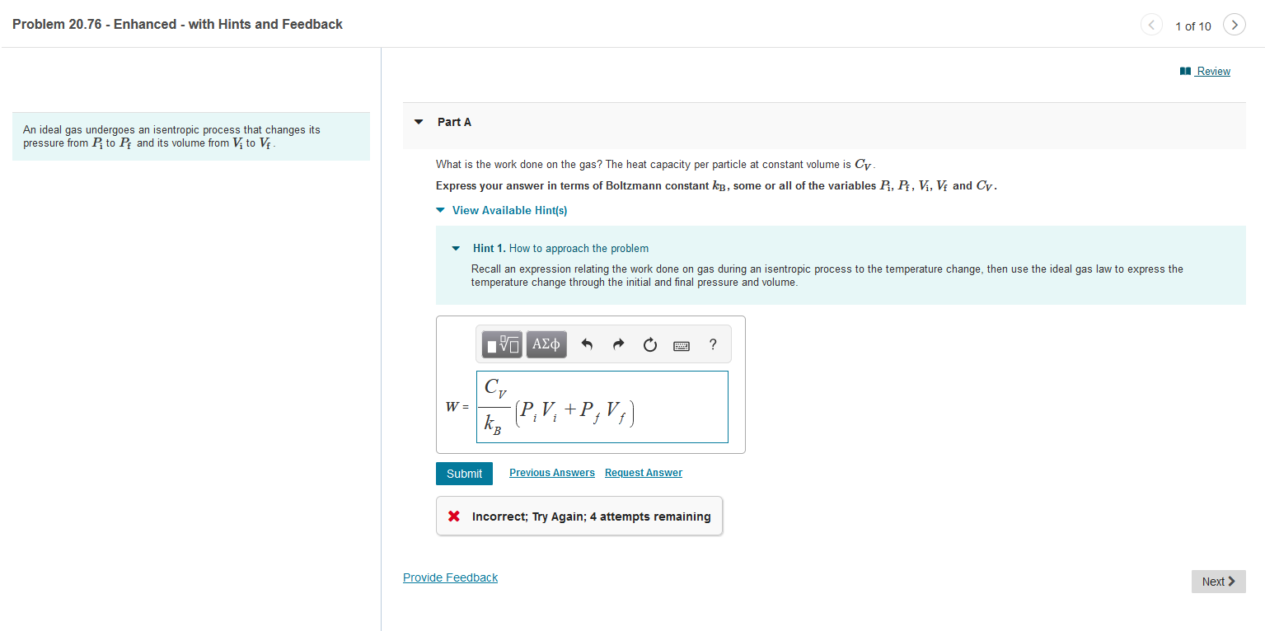Open the Greek symbols palette

pos(546,344)
